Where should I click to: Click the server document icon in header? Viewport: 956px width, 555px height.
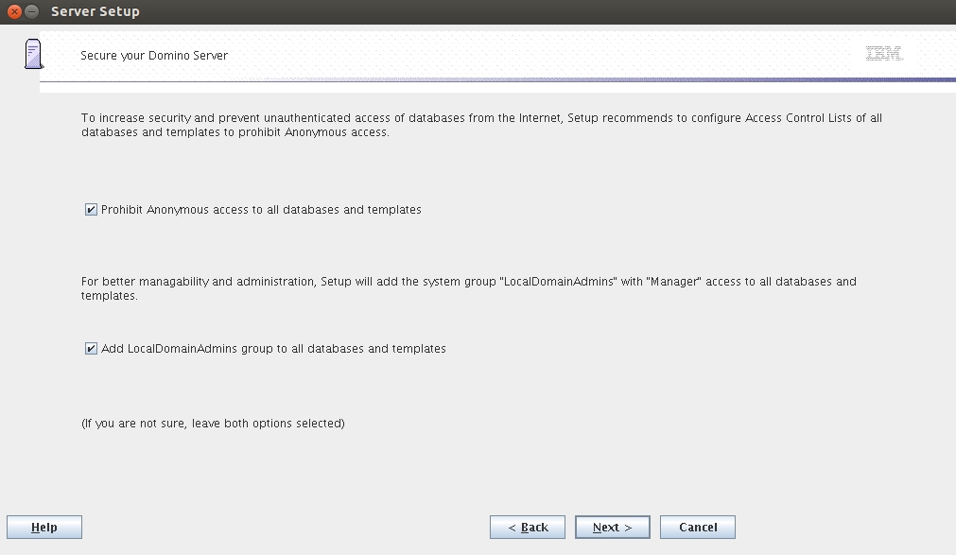click(x=34, y=54)
